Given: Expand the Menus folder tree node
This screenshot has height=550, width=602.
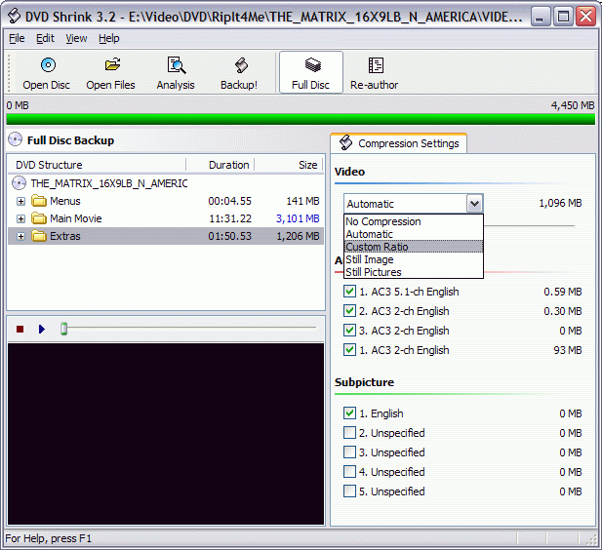Looking at the screenshot, I should click(x=21, y=201).
